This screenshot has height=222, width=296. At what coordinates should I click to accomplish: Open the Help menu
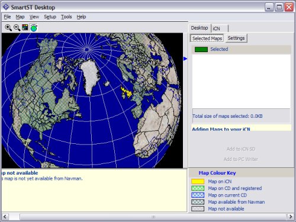point(81,17)
